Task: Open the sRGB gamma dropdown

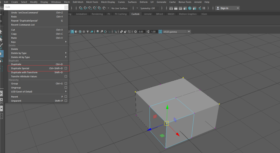Action: (x=189, y=32)
